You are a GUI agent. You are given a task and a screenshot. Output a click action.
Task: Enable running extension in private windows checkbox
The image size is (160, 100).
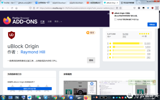click(x=115, y=19)
